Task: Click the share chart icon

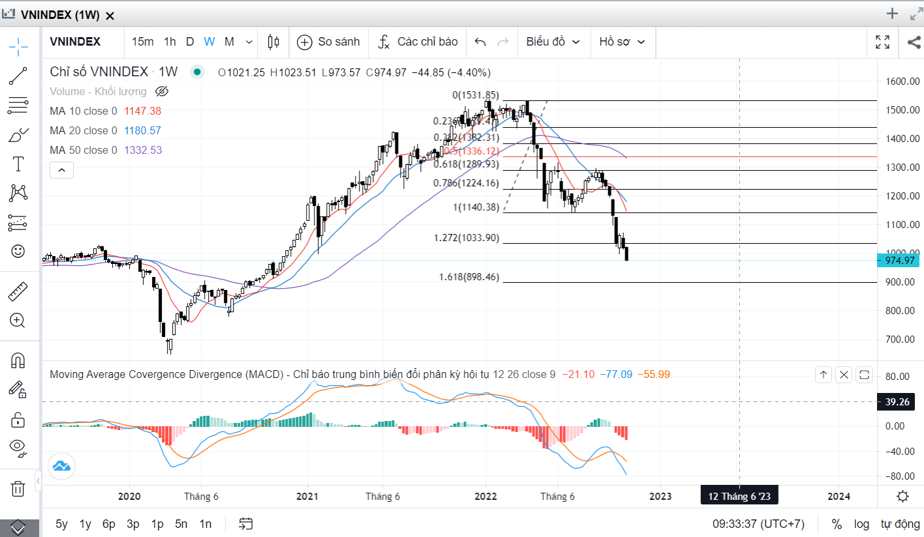Action: point(914,42)
